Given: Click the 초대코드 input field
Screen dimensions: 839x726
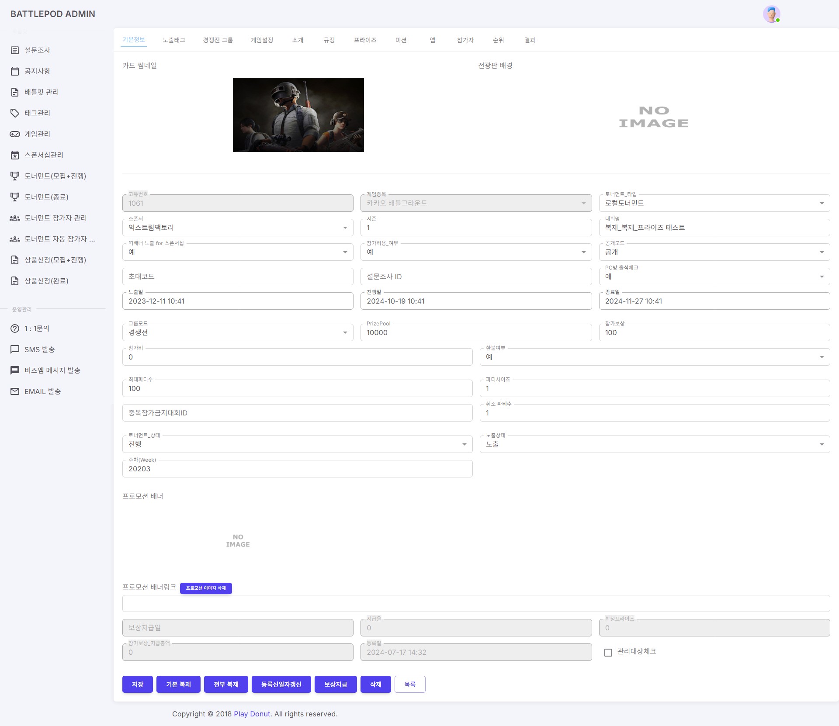Looking at the screenshot, I should [237, 276].
